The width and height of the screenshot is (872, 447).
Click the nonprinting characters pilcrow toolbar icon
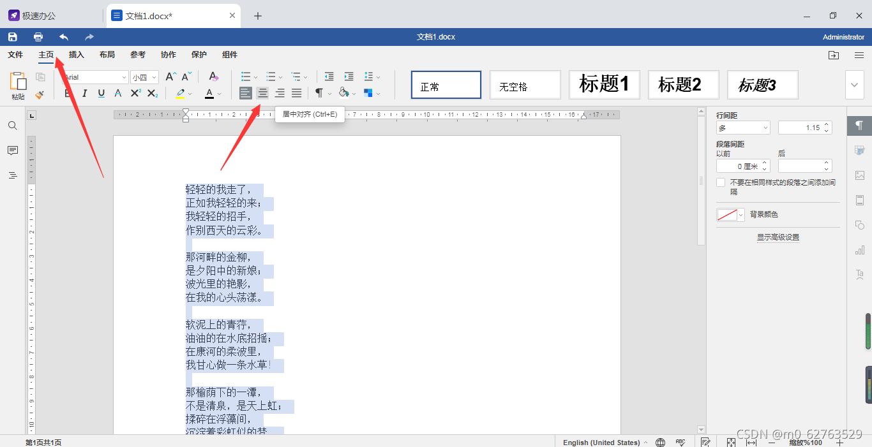pos(319,93)
